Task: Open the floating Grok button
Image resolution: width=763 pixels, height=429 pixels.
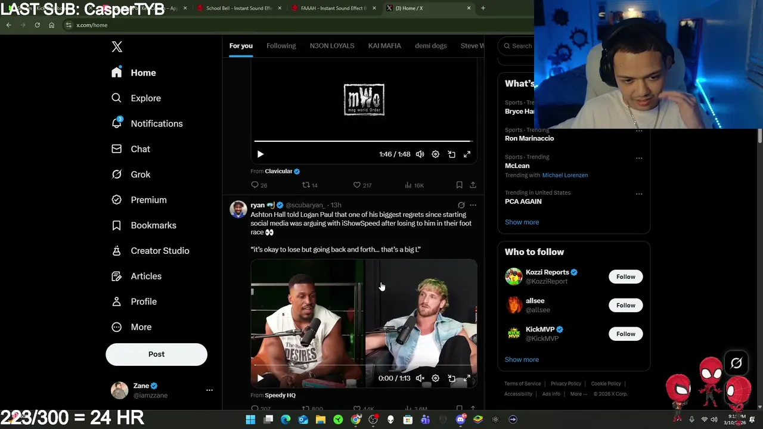Action: point(736,363)
